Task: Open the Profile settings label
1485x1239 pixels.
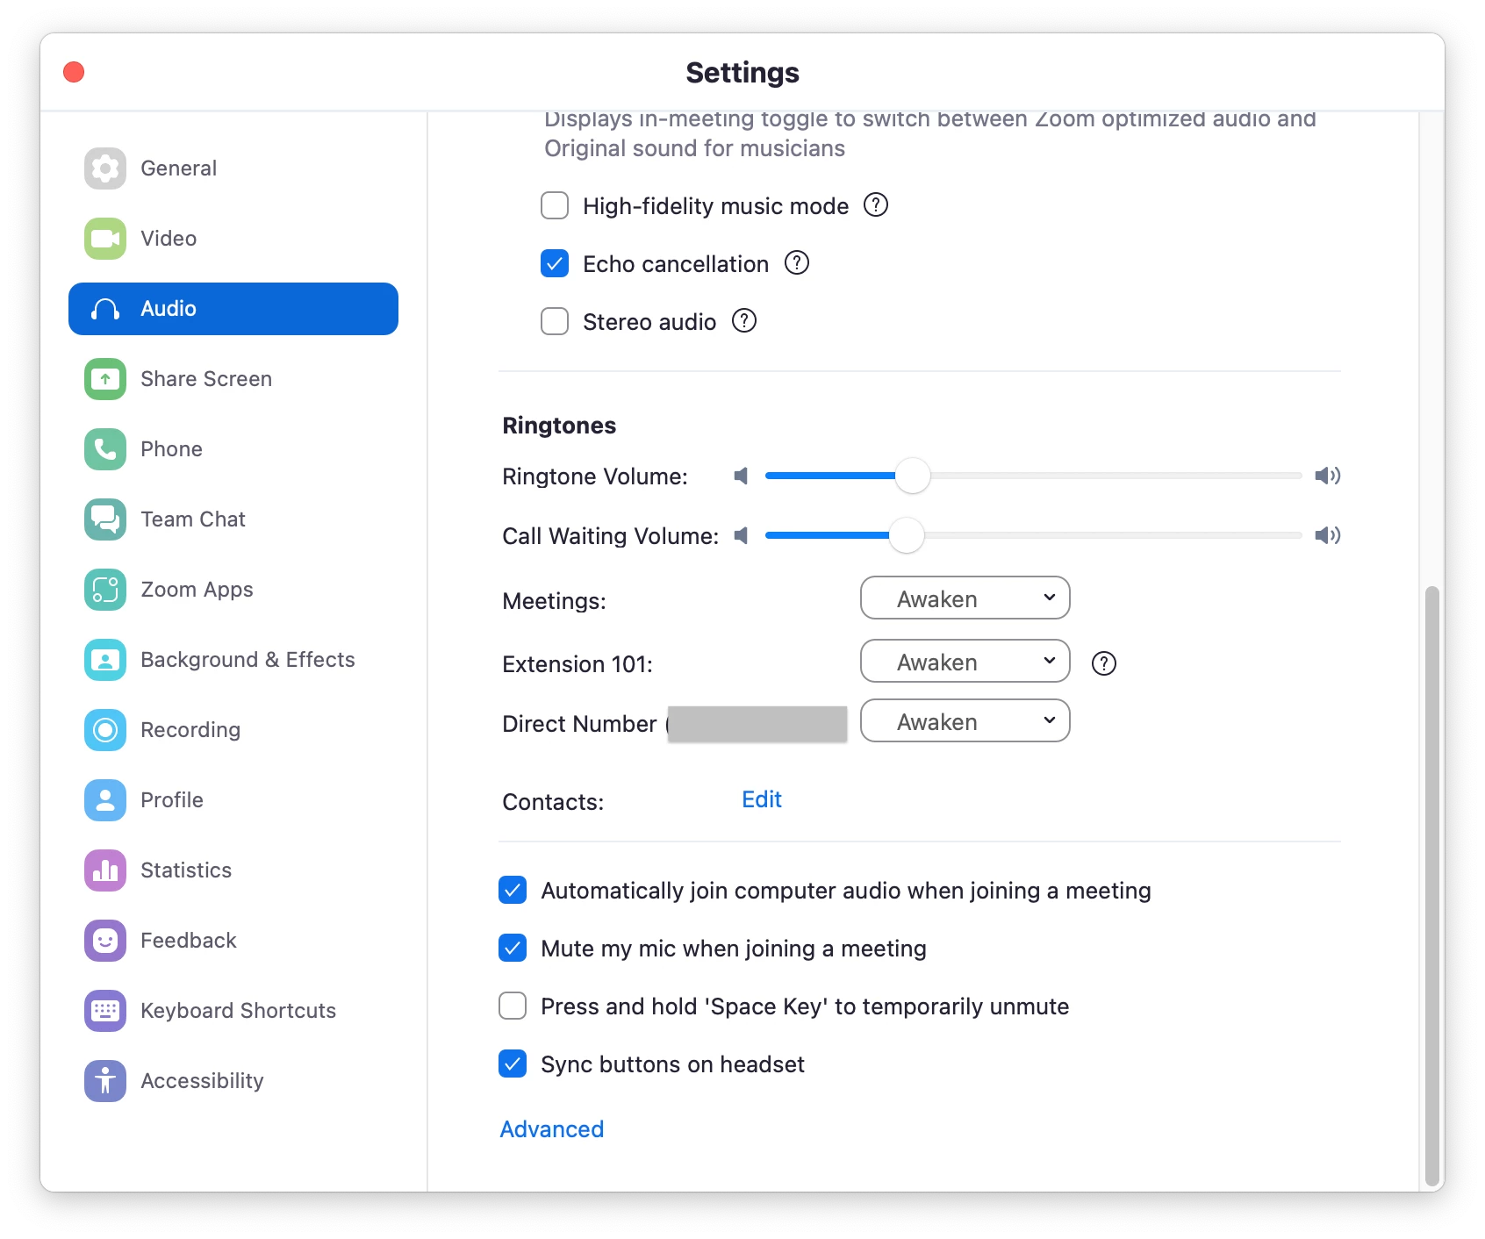Action: click(x=172, y=800)
